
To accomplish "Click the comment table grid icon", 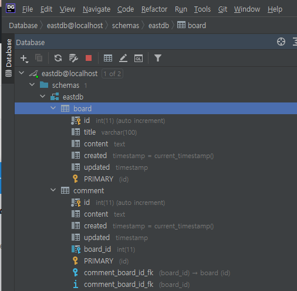I will tap(65, 190).
